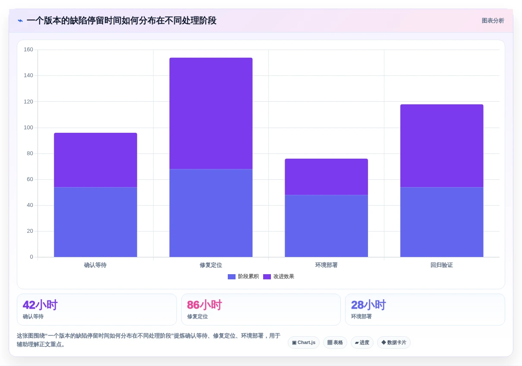Toggle the 阶段累积 legend item

243,277
